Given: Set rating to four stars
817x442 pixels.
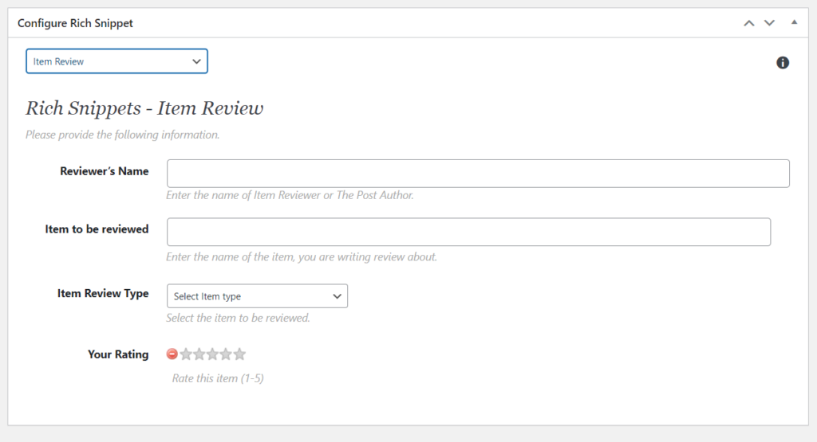Looking at the screenshot, I should point(226,354).
